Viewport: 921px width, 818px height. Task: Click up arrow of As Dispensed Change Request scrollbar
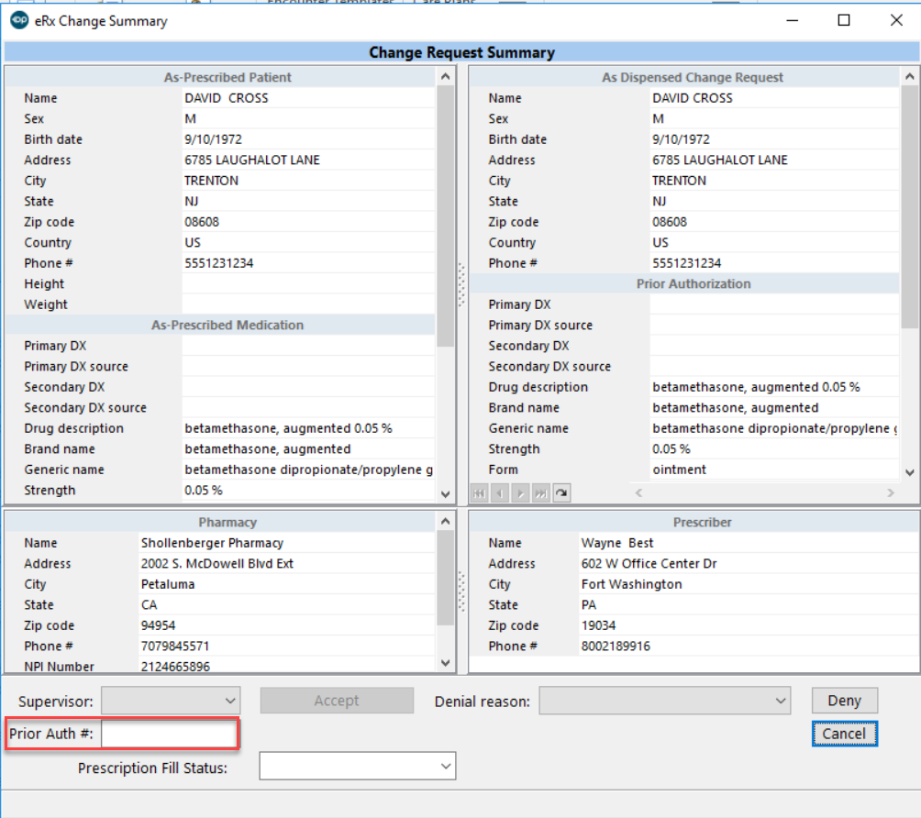click(910, 77)
